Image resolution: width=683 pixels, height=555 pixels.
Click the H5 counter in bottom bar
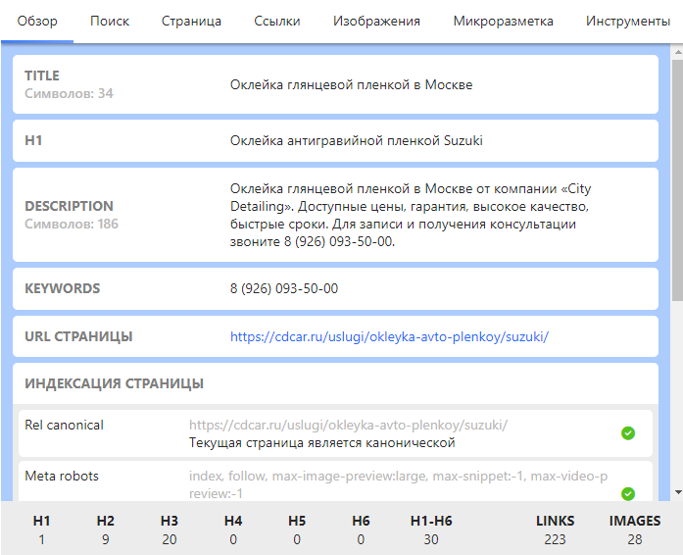click(297, 530)
